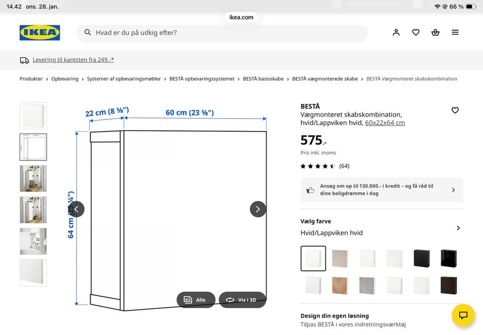Open the shopping basket
This screenshot has height=335, width=483.
pyautogui.click(x=435, y=33)
